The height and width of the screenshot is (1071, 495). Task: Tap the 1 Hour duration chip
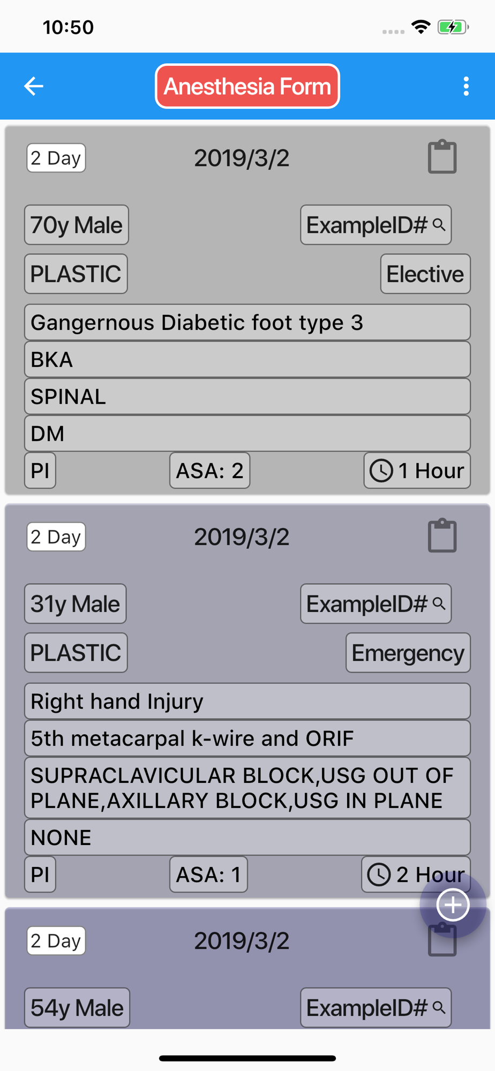coord(417,471)
